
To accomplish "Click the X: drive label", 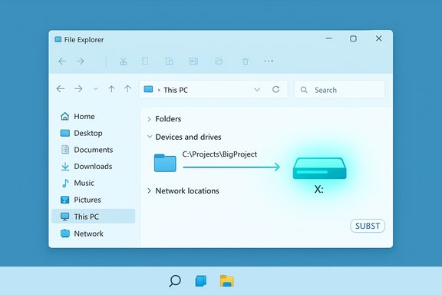I will coord(318,190).
